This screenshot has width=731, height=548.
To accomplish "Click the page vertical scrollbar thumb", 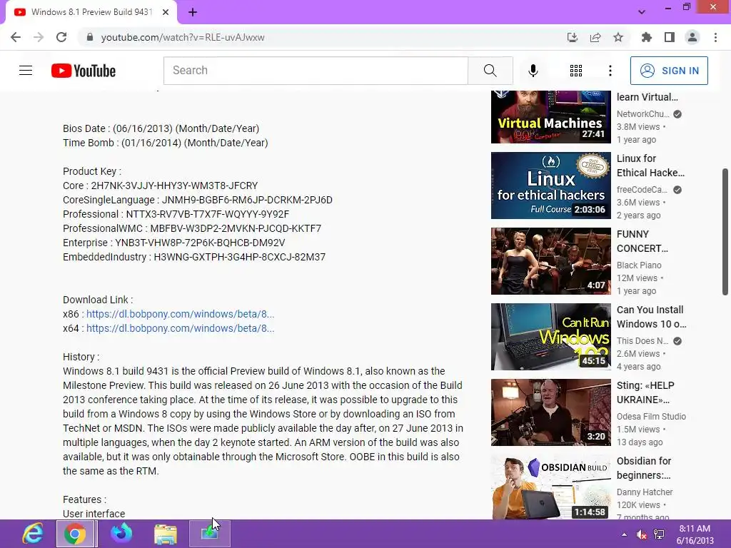I will pyautogui.click(x=725, y=232).
